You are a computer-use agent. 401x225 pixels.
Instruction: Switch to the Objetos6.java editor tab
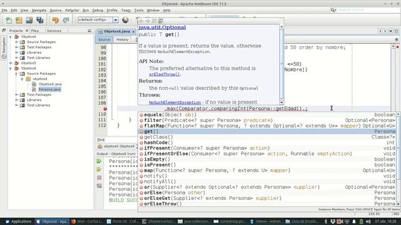coord(117,31)
